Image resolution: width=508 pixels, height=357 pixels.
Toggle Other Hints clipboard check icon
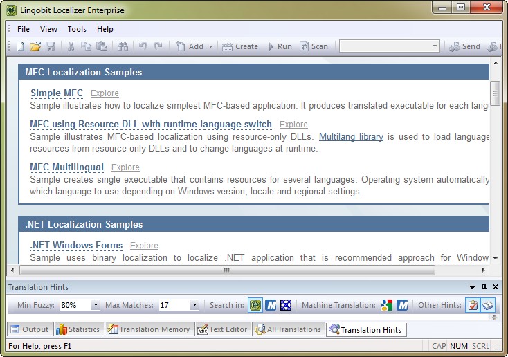coord(473,305)
